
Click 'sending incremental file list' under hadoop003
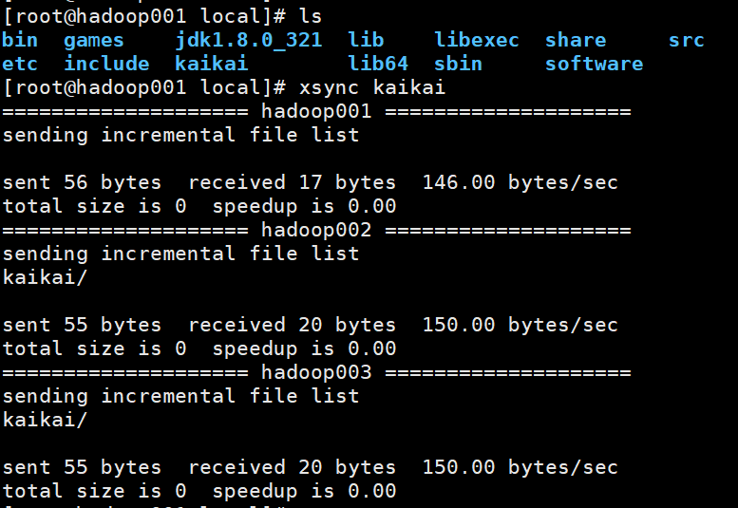[x=180, y=397]
